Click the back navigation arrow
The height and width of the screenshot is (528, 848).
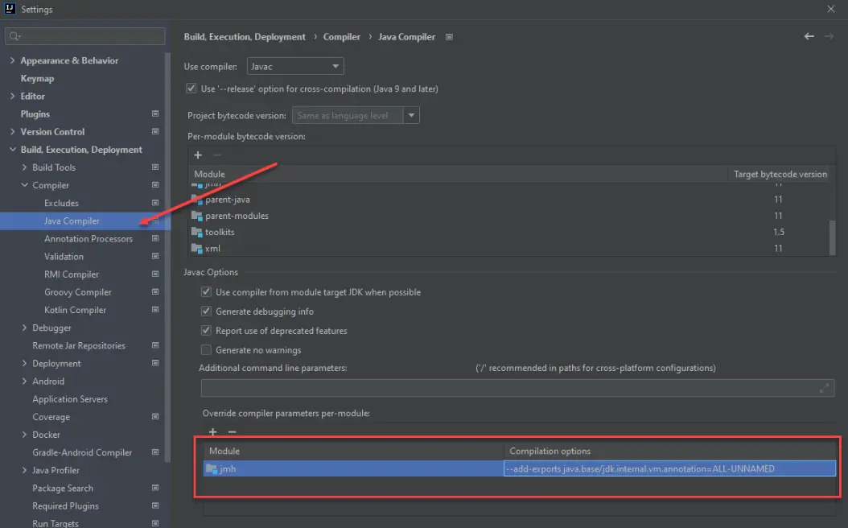point(809,36)
